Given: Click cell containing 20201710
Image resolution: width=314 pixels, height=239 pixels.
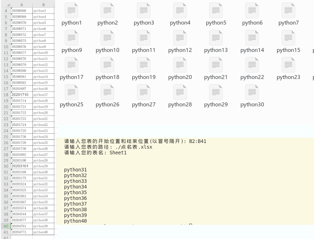Looking at the screenshot, I should [22, 95].
